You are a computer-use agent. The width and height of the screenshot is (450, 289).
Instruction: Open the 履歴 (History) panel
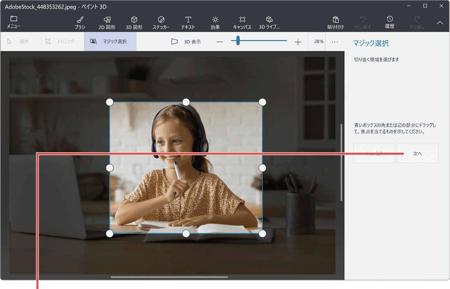(x=389, y=22)
